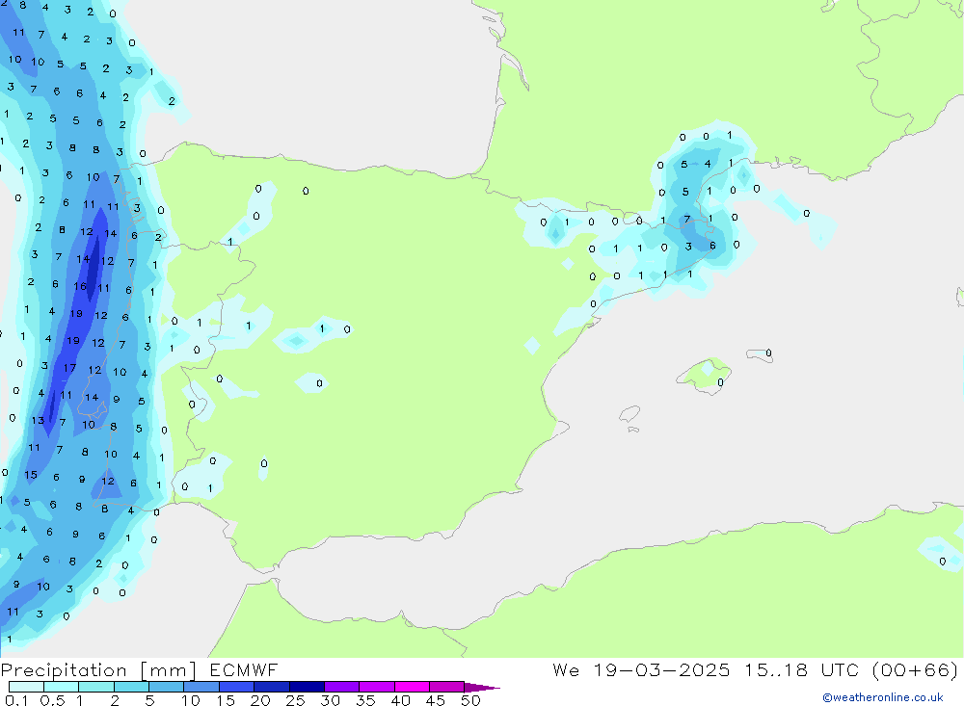Click the above-50 mm arrow tip of legend

click(x=482, y=687)
